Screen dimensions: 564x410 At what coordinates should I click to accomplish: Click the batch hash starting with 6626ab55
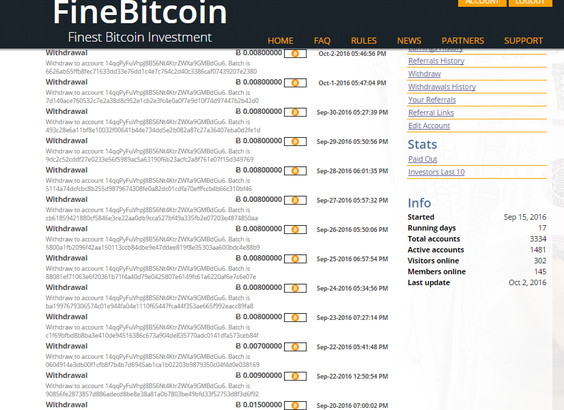(151, 71)
